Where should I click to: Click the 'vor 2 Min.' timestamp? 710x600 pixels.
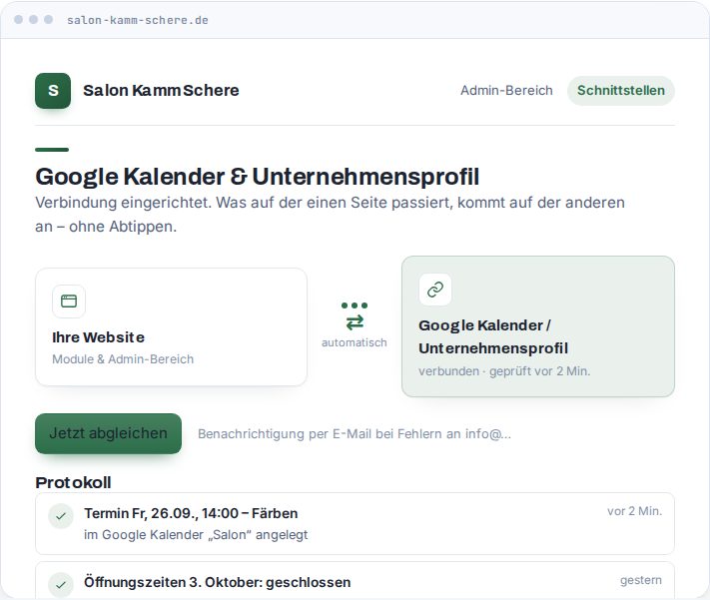pyautogui.click(x=635, y=511)
